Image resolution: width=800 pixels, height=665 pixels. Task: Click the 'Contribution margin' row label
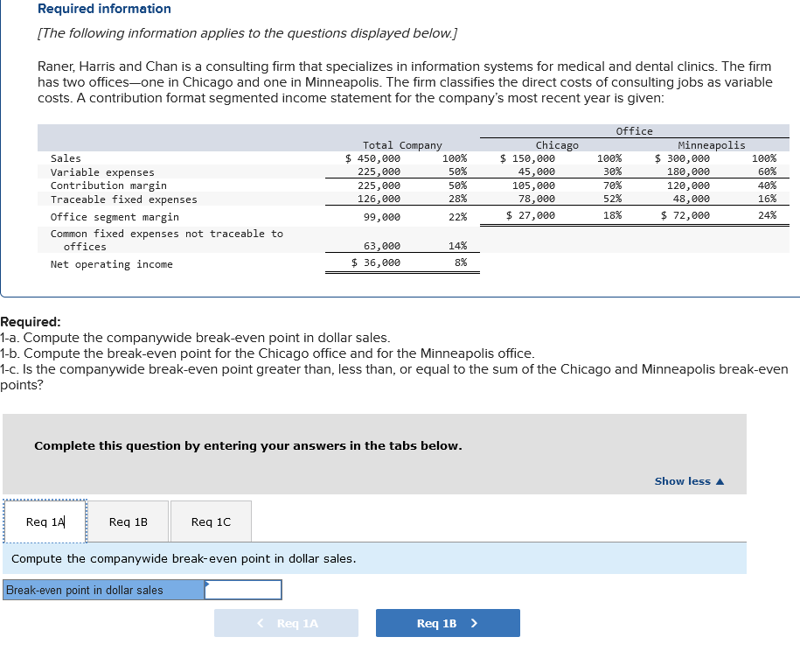(108, 185)
